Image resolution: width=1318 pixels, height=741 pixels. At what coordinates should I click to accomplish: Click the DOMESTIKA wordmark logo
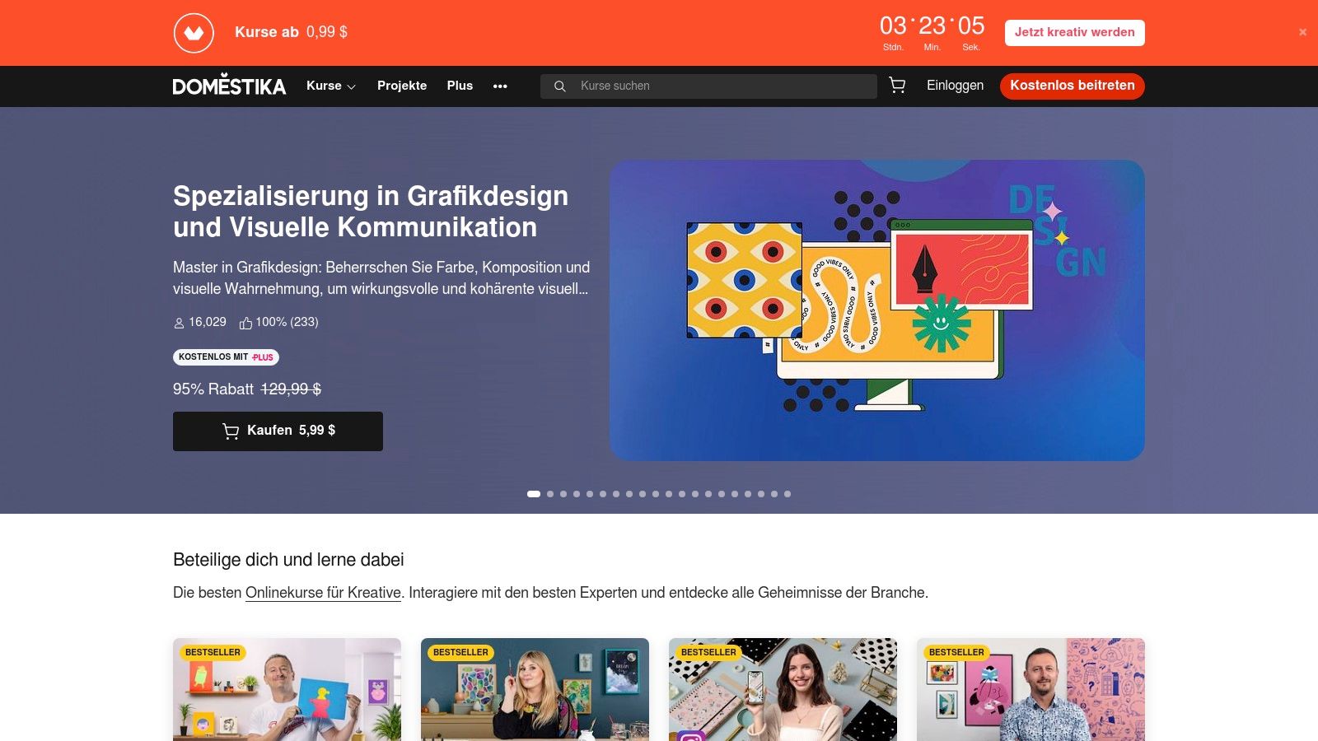click(x=229, y=86)
